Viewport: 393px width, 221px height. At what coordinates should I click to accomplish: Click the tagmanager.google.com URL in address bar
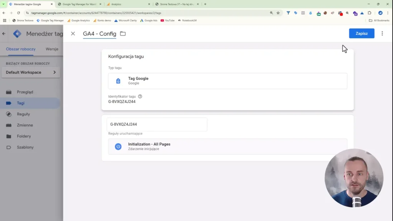click(96, 13)
